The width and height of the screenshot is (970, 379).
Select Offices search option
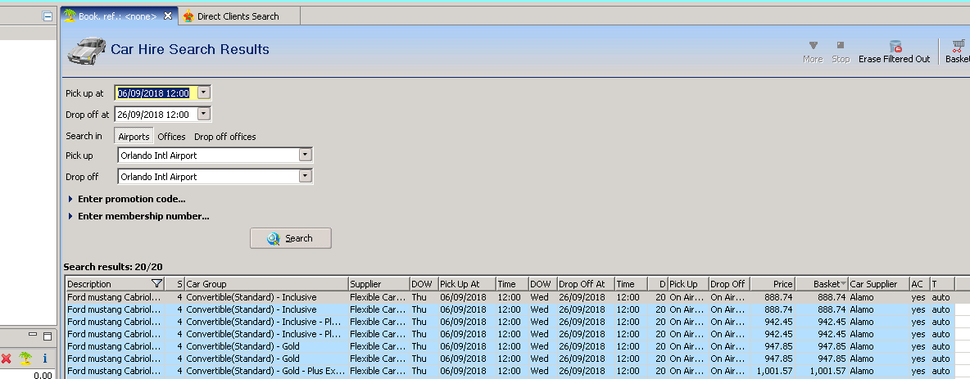(x=171, y=137)
